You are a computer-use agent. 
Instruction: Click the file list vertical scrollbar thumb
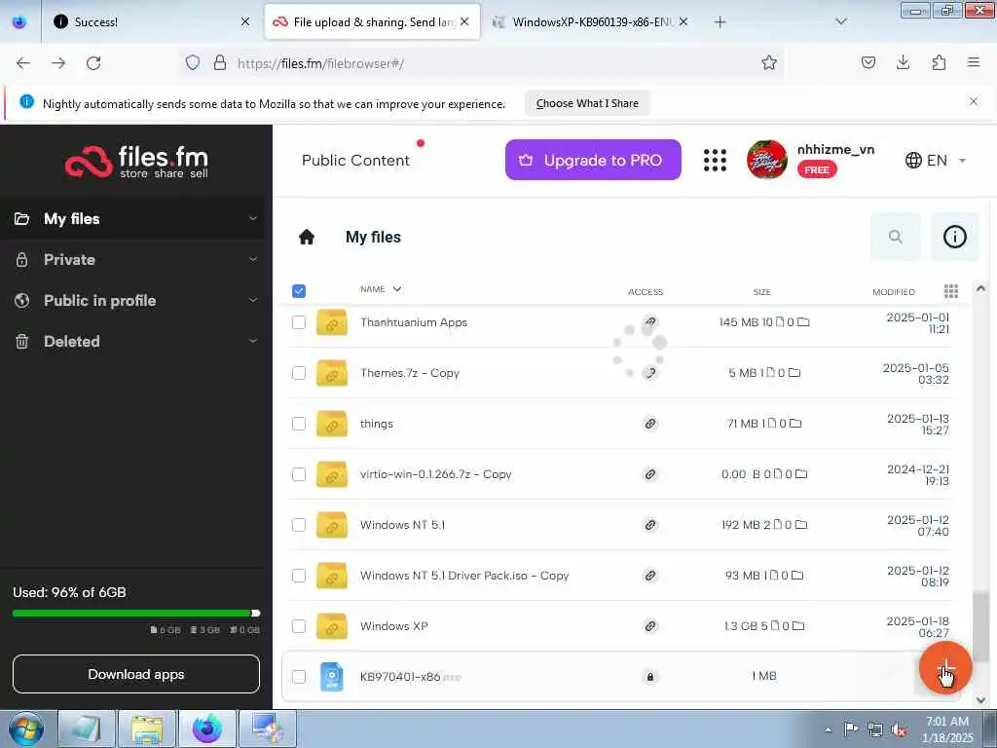click(981, 625)
